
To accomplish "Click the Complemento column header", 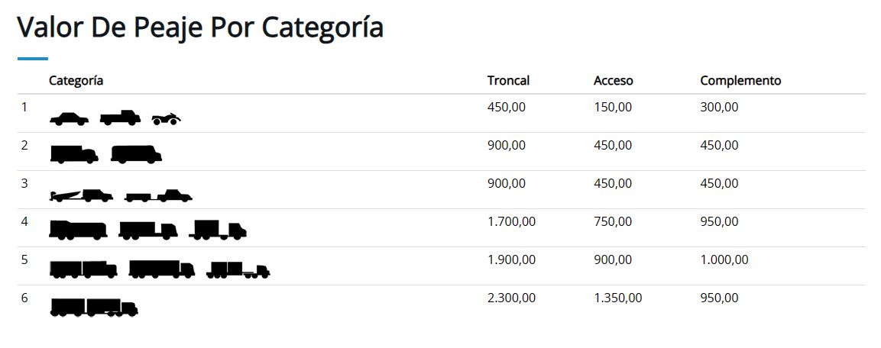I will click(x=740, y=81).
